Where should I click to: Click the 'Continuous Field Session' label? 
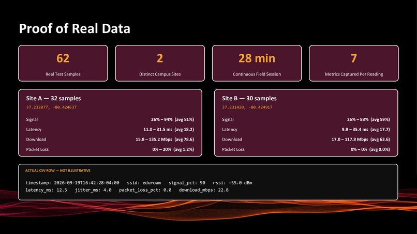point(257,74)
